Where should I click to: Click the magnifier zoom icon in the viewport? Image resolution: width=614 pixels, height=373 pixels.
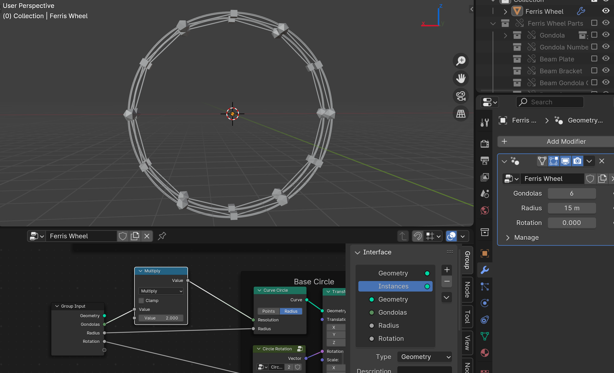click(x=460, y=60)
